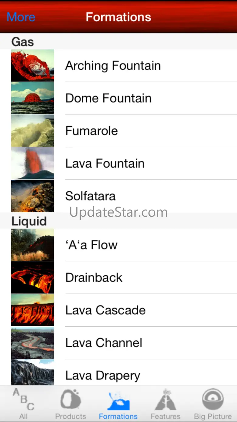Viewport: 237px width, 422px height.
Task: Tap the Dome Fountain photo thumbnail
Action: click(x=33, y=98)
